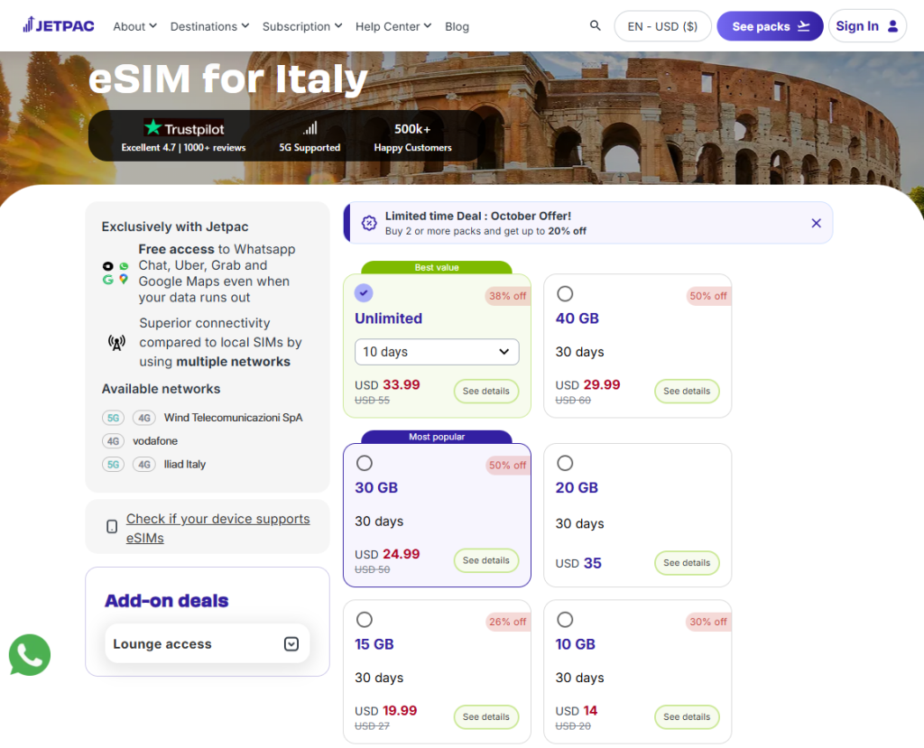Click the Jetpac logo
The image size is (924, 748).
60,25
